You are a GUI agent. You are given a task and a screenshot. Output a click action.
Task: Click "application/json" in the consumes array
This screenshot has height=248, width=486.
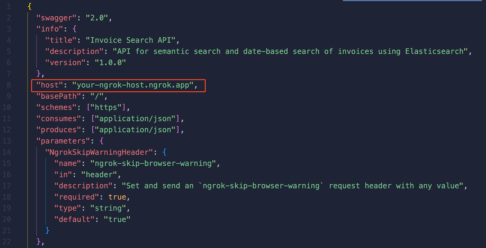coord(135,119)
